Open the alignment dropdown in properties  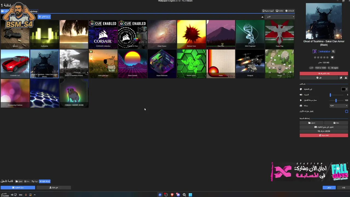point(339,106)
